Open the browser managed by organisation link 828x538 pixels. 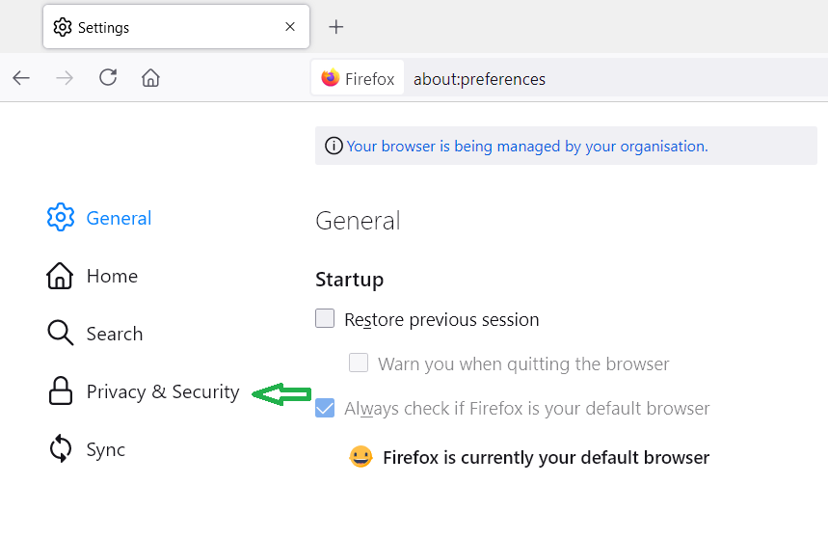(527, 147)
